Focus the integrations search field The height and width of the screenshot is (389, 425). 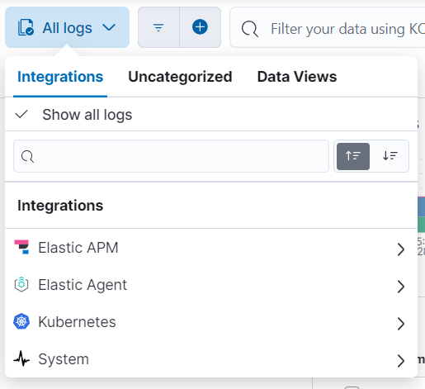pos(171,156)
